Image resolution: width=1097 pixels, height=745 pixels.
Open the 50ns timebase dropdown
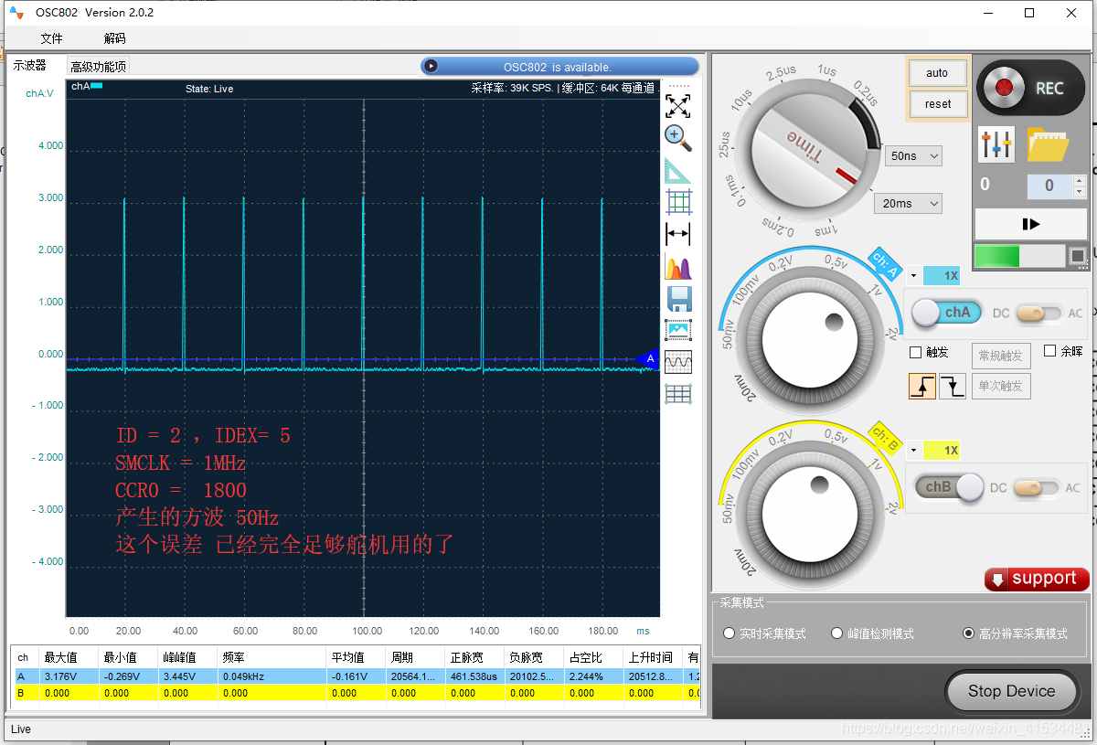pos(913,156)
